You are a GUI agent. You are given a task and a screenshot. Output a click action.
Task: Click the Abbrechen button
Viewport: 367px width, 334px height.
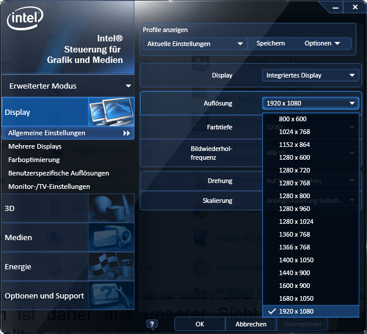(251, 324)
